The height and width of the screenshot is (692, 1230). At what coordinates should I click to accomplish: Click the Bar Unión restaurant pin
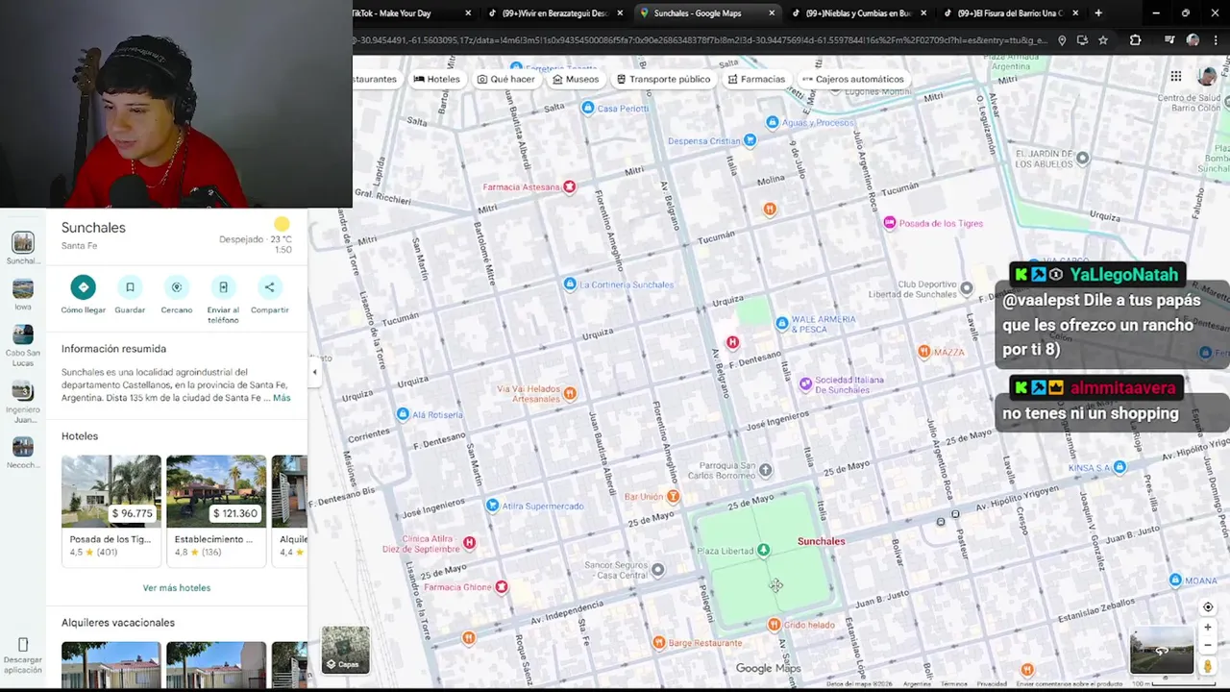(x=673, y=496)
